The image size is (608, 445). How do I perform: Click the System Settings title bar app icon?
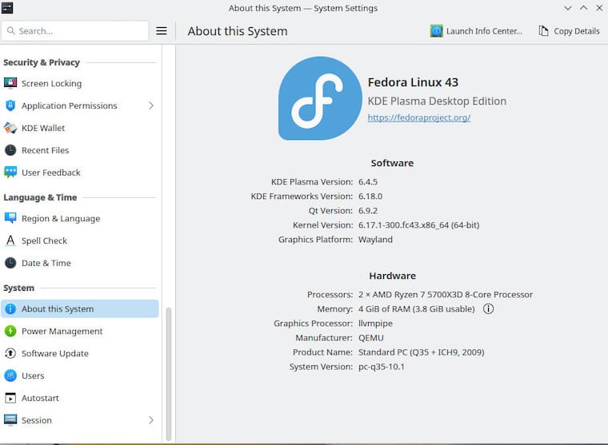pyautogui.click(x=7, y=8)
